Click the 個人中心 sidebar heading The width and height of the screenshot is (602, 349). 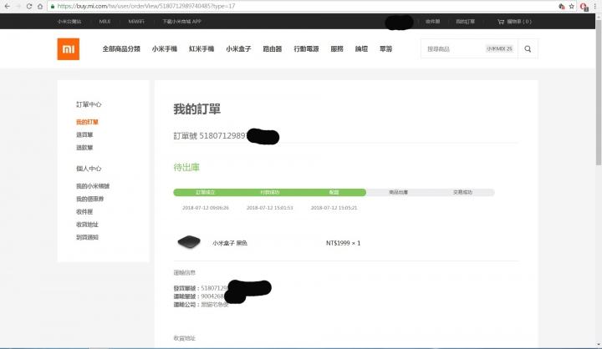(x=89, y=169)
